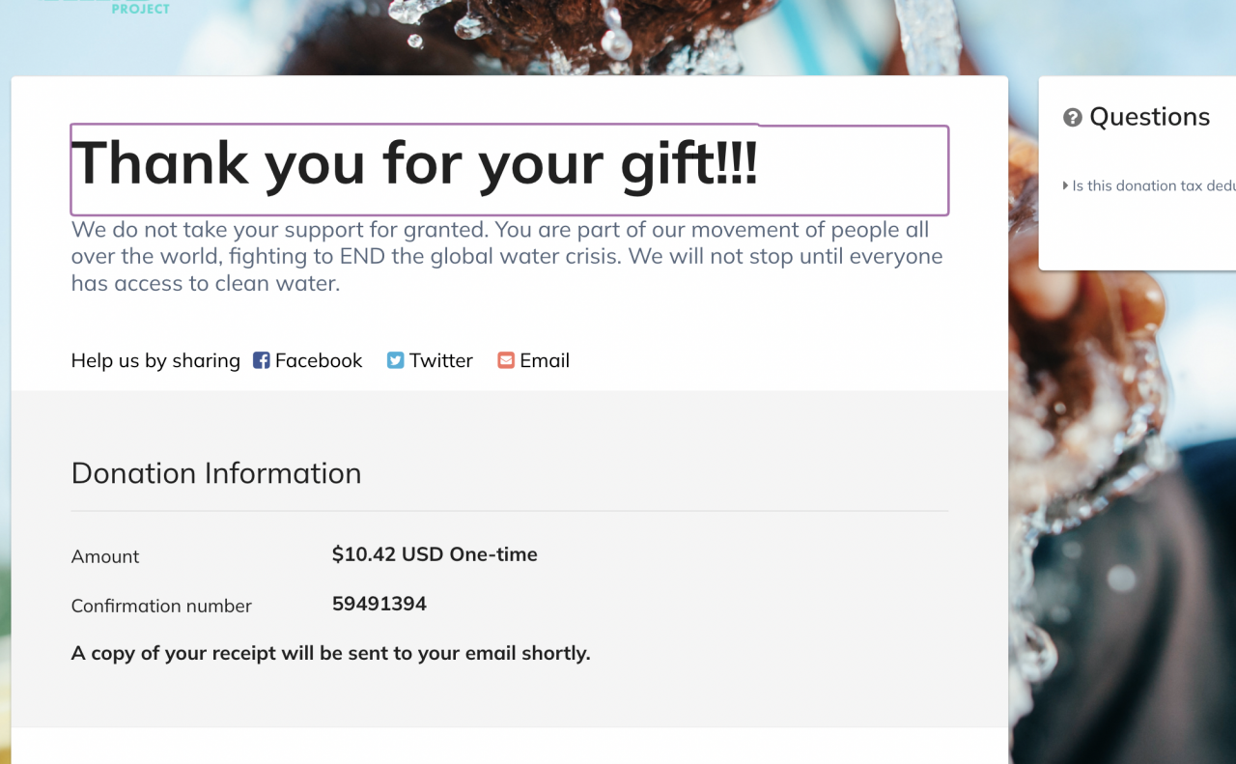Click the paragraph about the global water crisis
This screenshot has height=764, width=1236.
507,257
